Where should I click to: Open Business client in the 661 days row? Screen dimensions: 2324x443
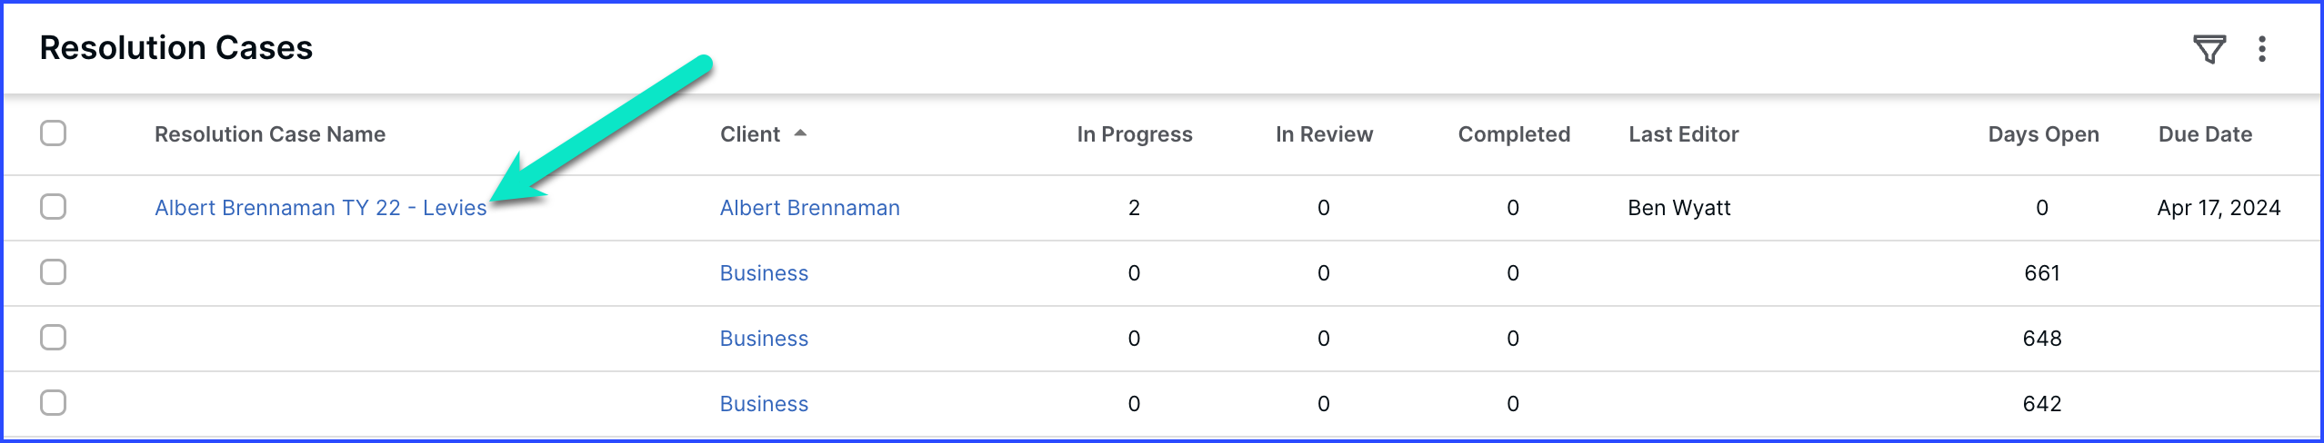[x=764, y=273]
